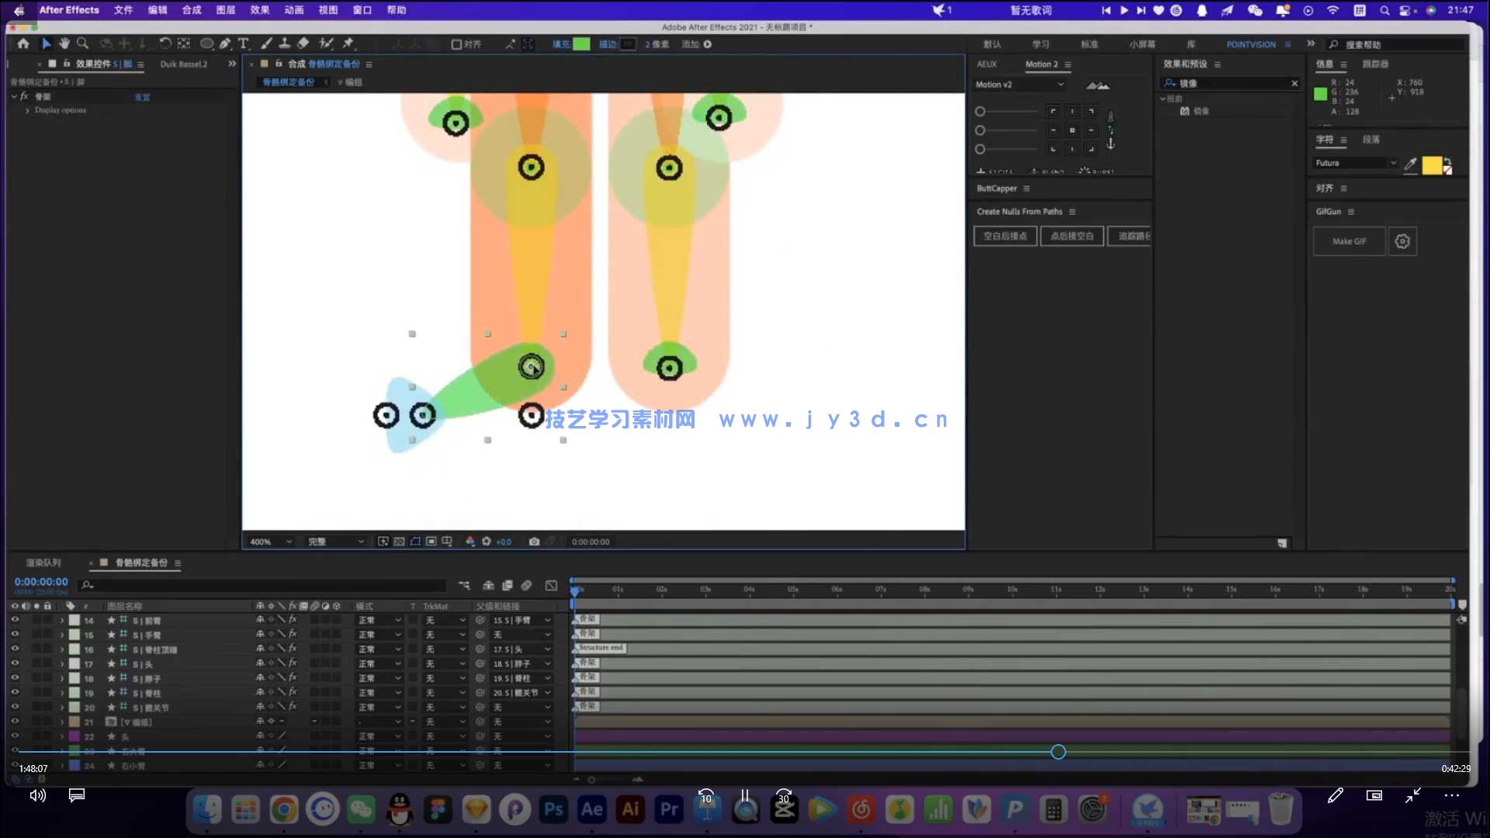The height and width of the screenshot is (838, 1490).
Task: Click the Make GIF button
Action: pyautogui.click(x=1349, y=241)
